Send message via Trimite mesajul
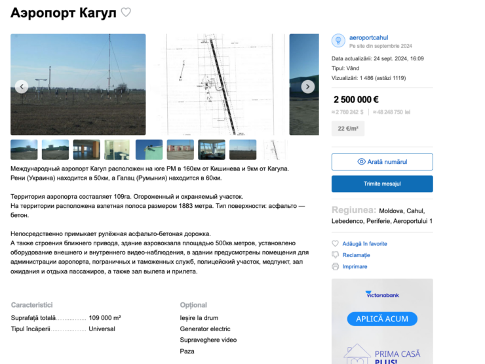Viewport: 485px width, 364px height. pos(382,184)
